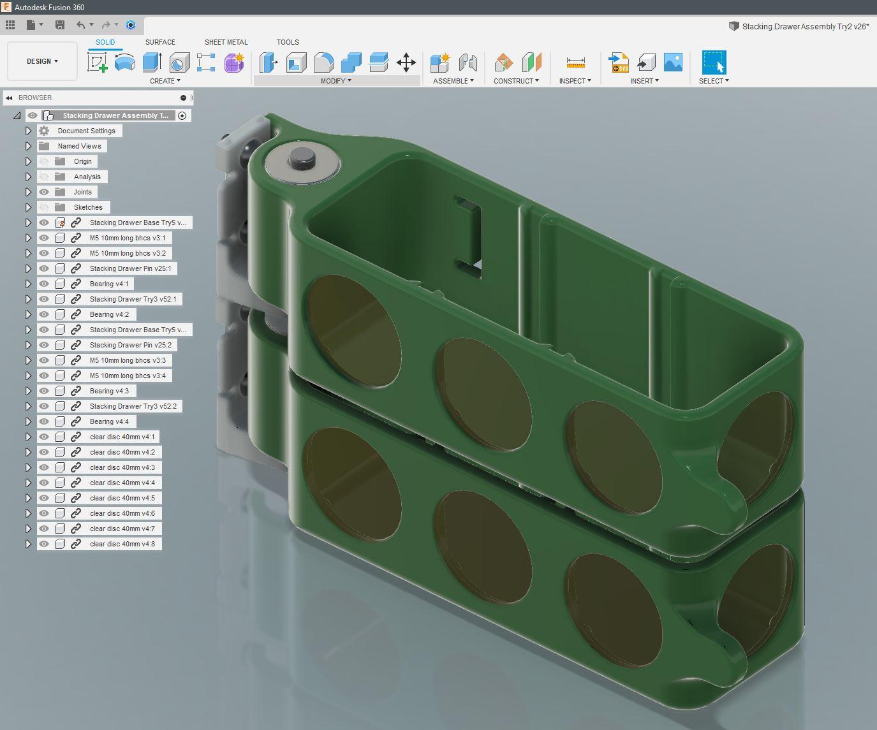Open the Measure tool
877x730 pixels.
click(x=575, y=62)
